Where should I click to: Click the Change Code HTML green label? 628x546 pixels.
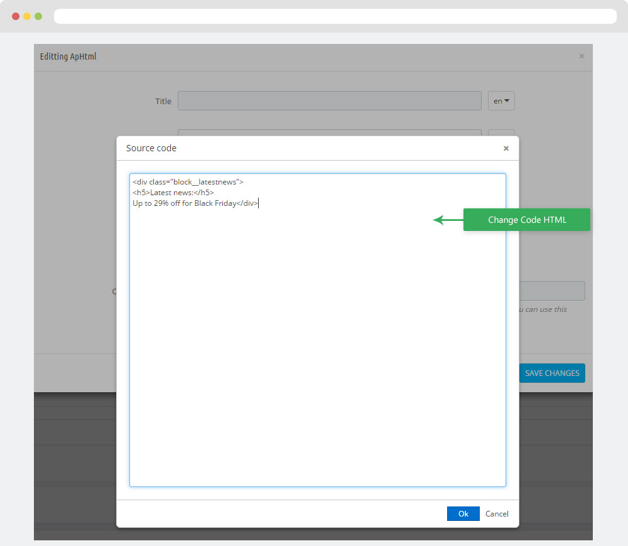(527, 220)
